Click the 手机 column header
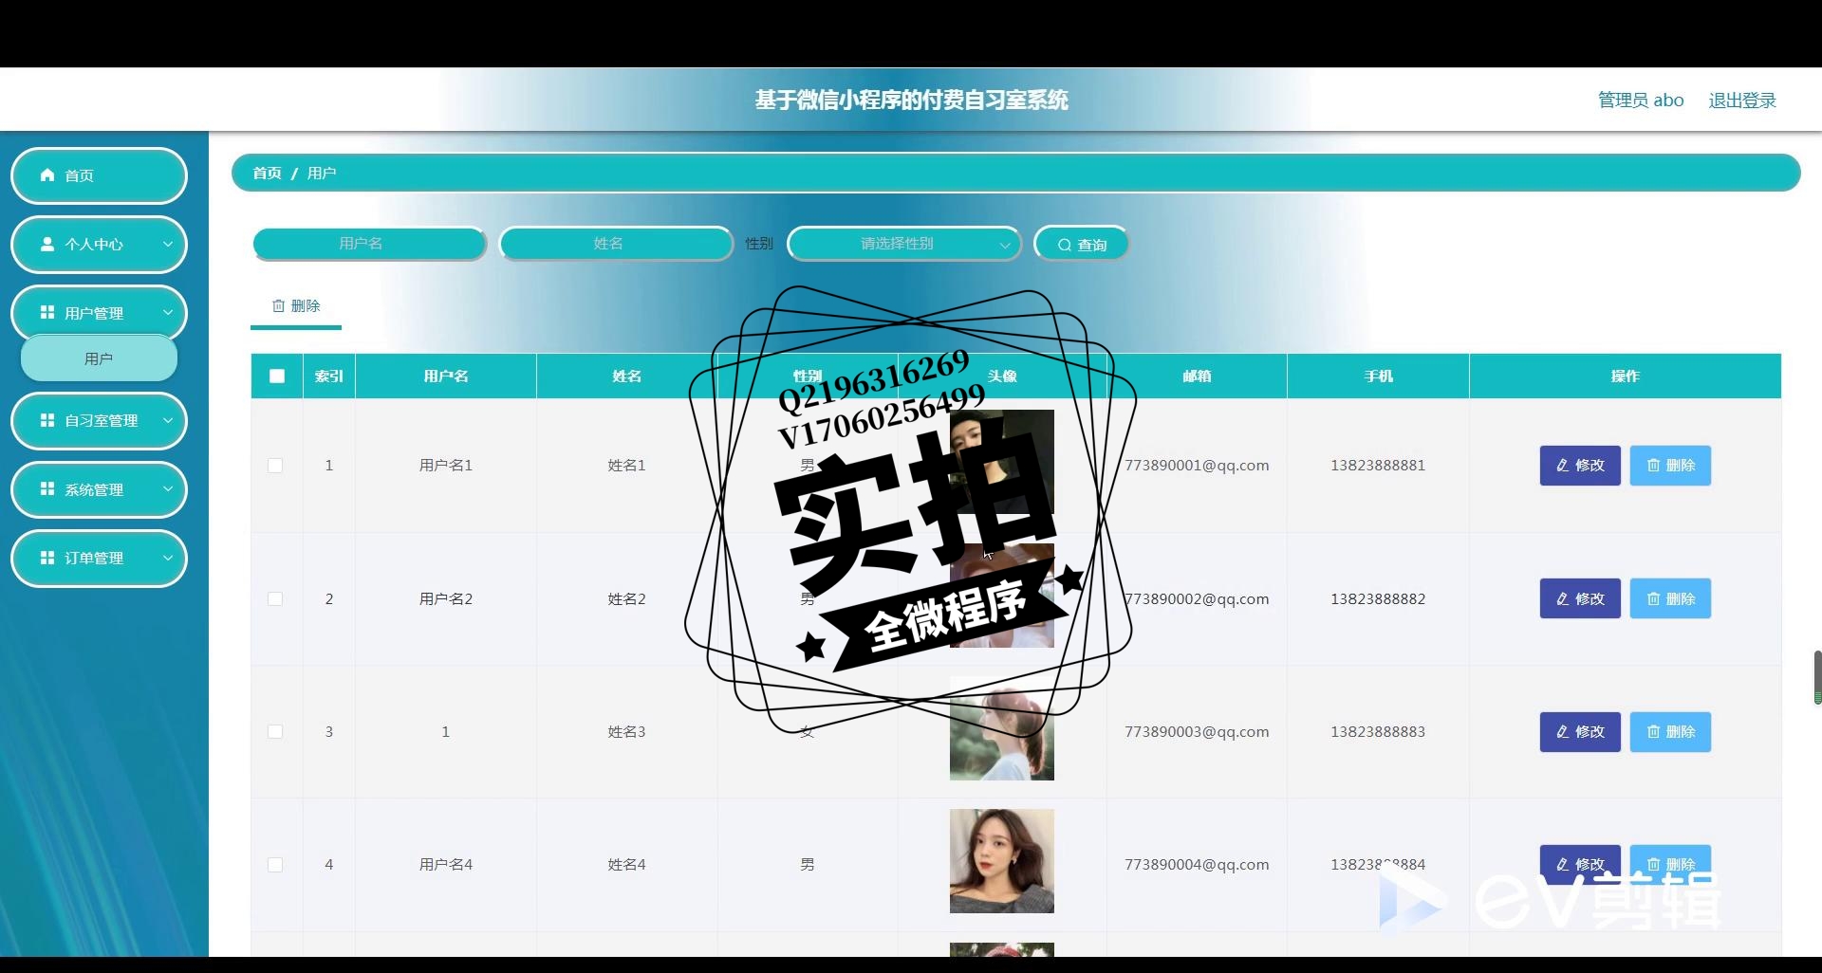The image size is (1822, 973). [x=1378, y=376]
